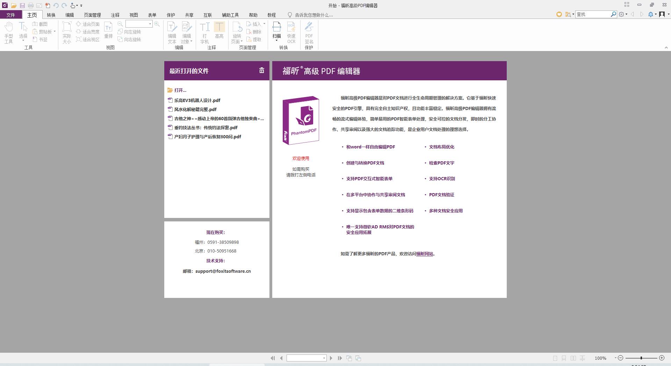The image size is (671, 366).
Task: Open the zoom percentage combo box in ribbon
Action: point(139,24)
